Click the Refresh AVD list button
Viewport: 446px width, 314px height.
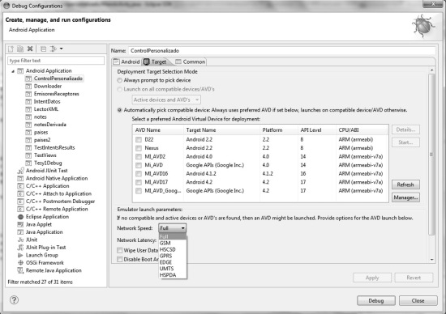(x=405, y=185)
